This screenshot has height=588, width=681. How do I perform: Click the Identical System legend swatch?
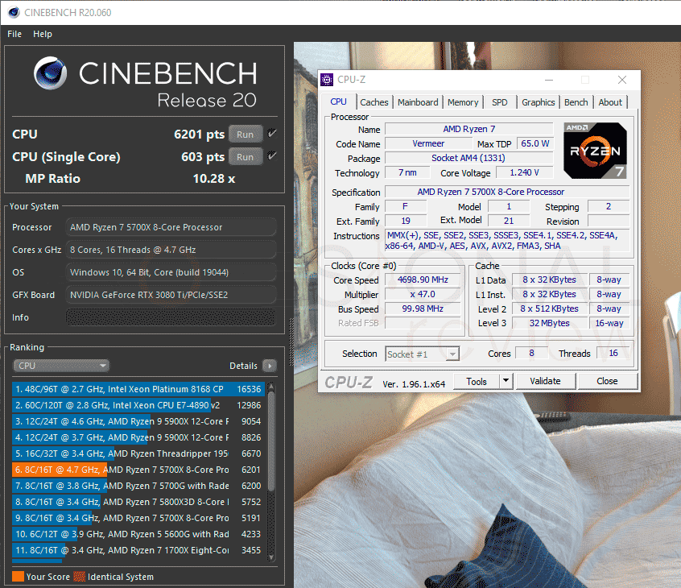click(x=79, y=577)
